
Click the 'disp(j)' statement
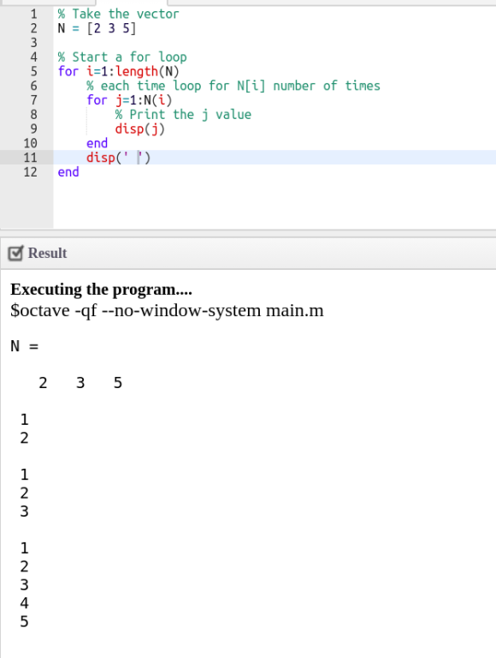pos(140,129)
